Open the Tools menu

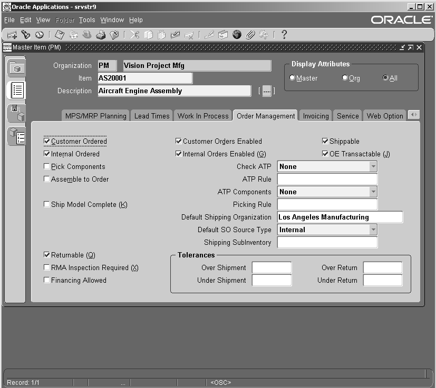(87, 20)
